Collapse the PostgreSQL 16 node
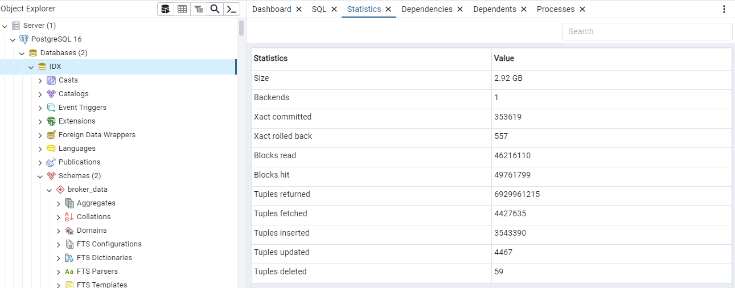 point(13,39)
